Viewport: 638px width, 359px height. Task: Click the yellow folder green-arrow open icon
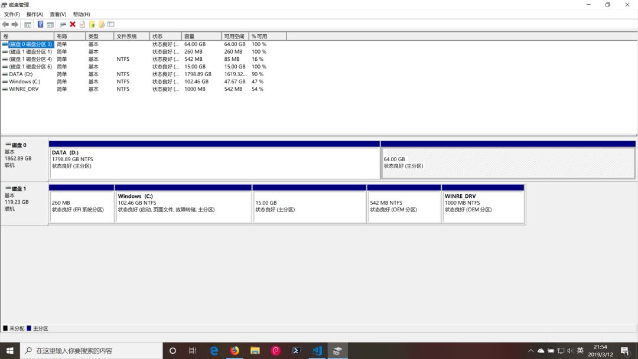pyautogui.click(x=92, y=24)
